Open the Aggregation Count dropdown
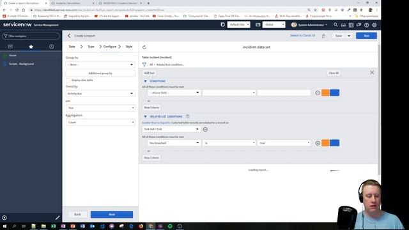The image size is (409, 230). [100, 122]
